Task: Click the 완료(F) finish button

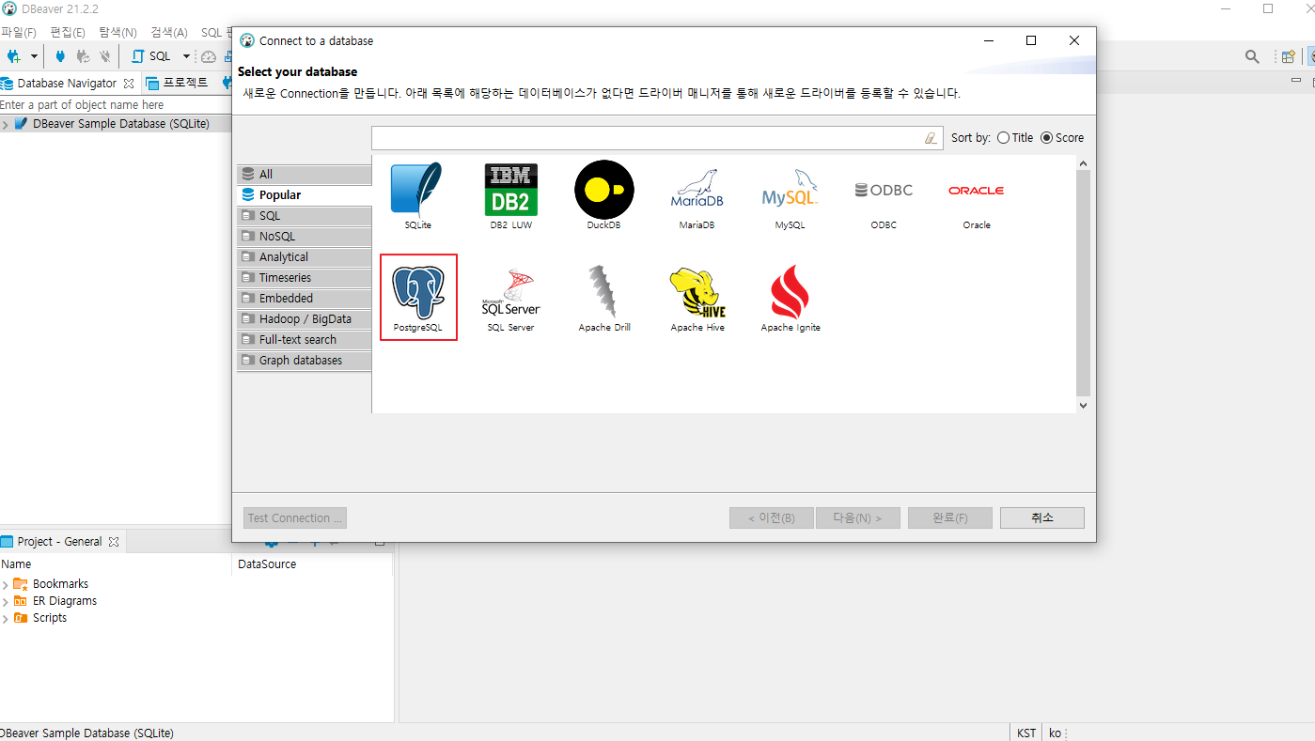Action: pos(950,518)
